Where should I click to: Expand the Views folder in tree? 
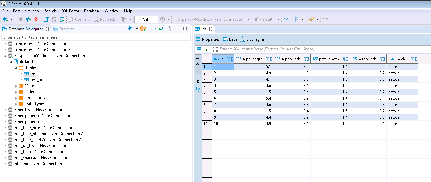point(16,86)
